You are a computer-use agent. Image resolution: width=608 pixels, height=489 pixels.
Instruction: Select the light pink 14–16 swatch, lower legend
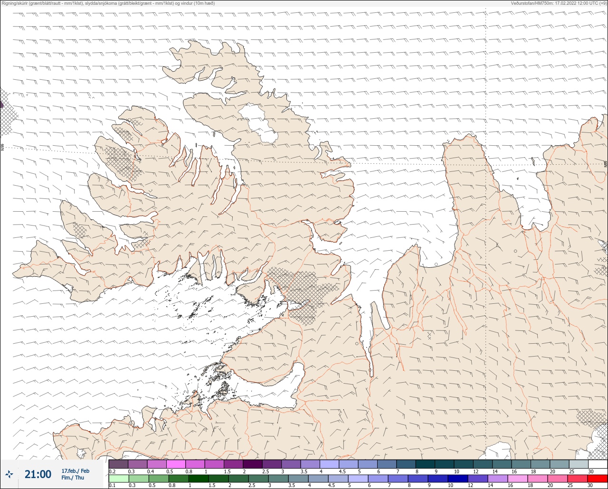498,478
